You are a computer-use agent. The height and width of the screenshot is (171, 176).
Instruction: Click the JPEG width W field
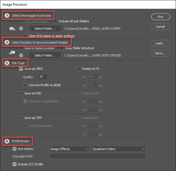click(93, 77)
